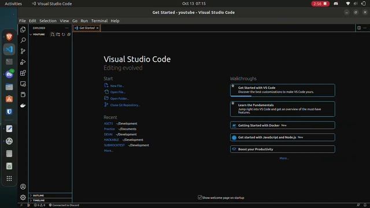370x208 pixels.
Task: Close the Get Started tab
Action: click(97, 28)
